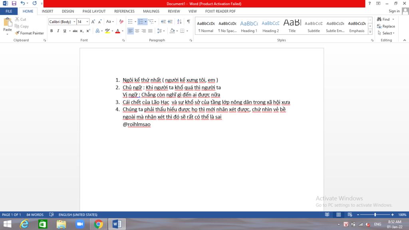Open the multilevel list menu
The height and width of the screenshot is (230, 409).
pos(152,22)
